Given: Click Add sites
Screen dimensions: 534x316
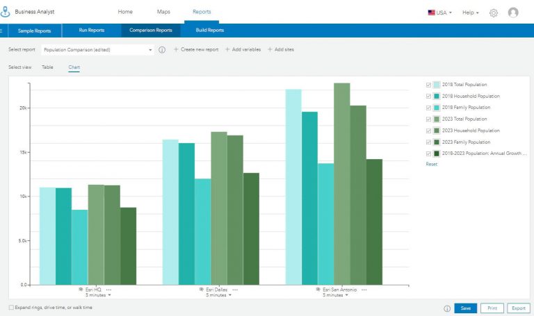Looking at the screenshot, I should pos(281,50).
